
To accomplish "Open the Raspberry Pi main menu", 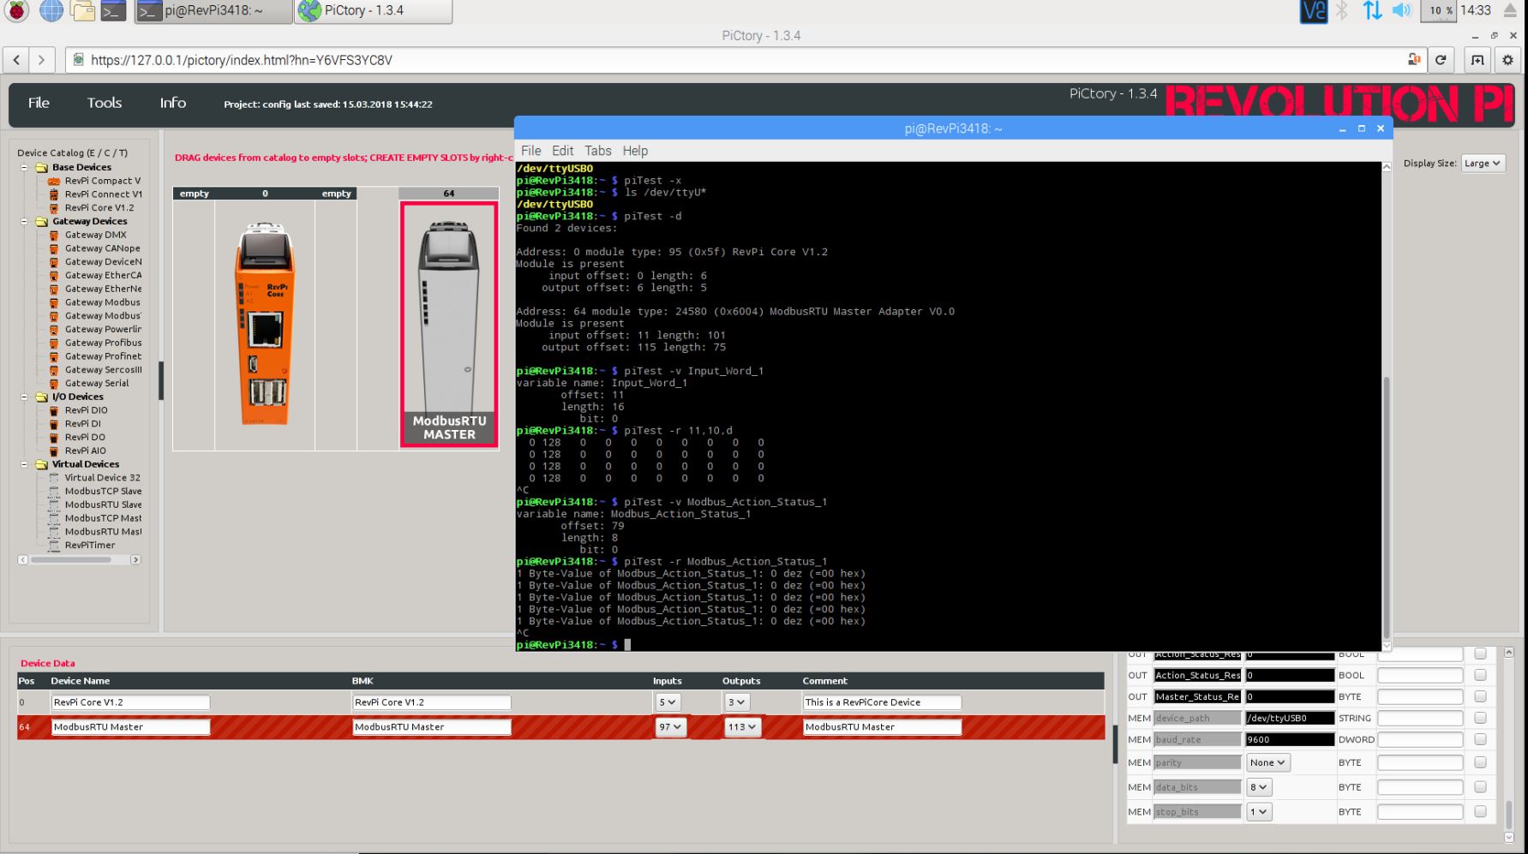I will coord(16,10).
